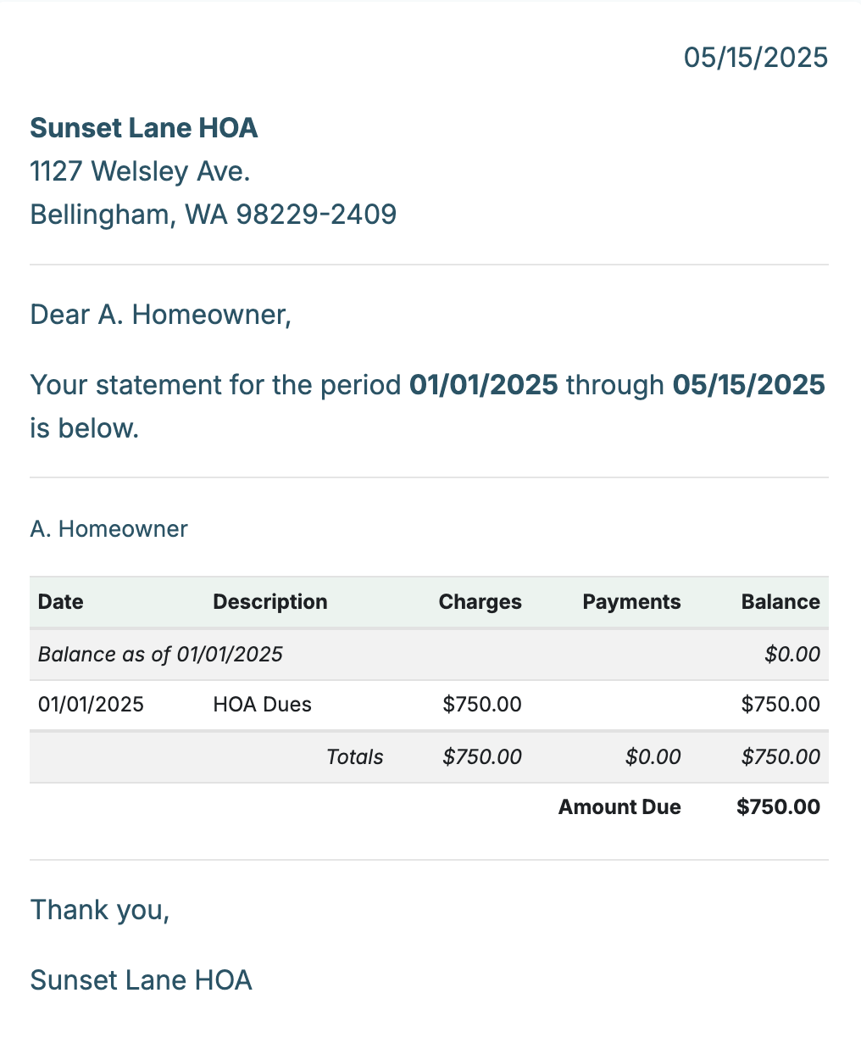Click the bold period start date 01/01/2025
This screenshot has height=1060, width=861.
(x=484, y=385)
